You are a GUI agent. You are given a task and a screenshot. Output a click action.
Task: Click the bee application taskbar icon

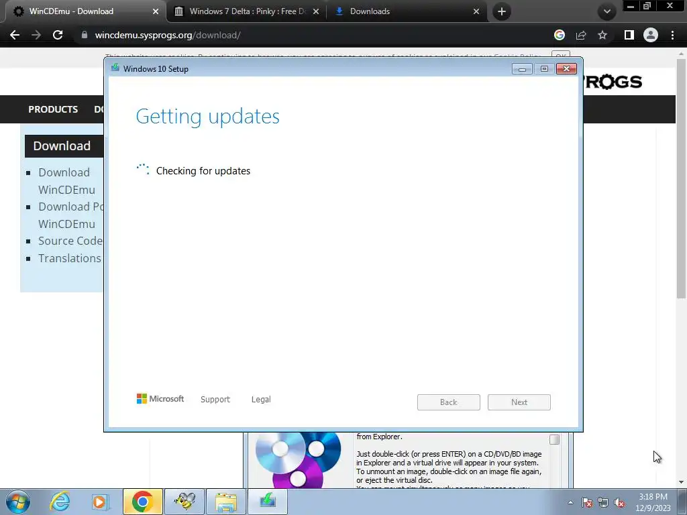click(x=184, y=502)
